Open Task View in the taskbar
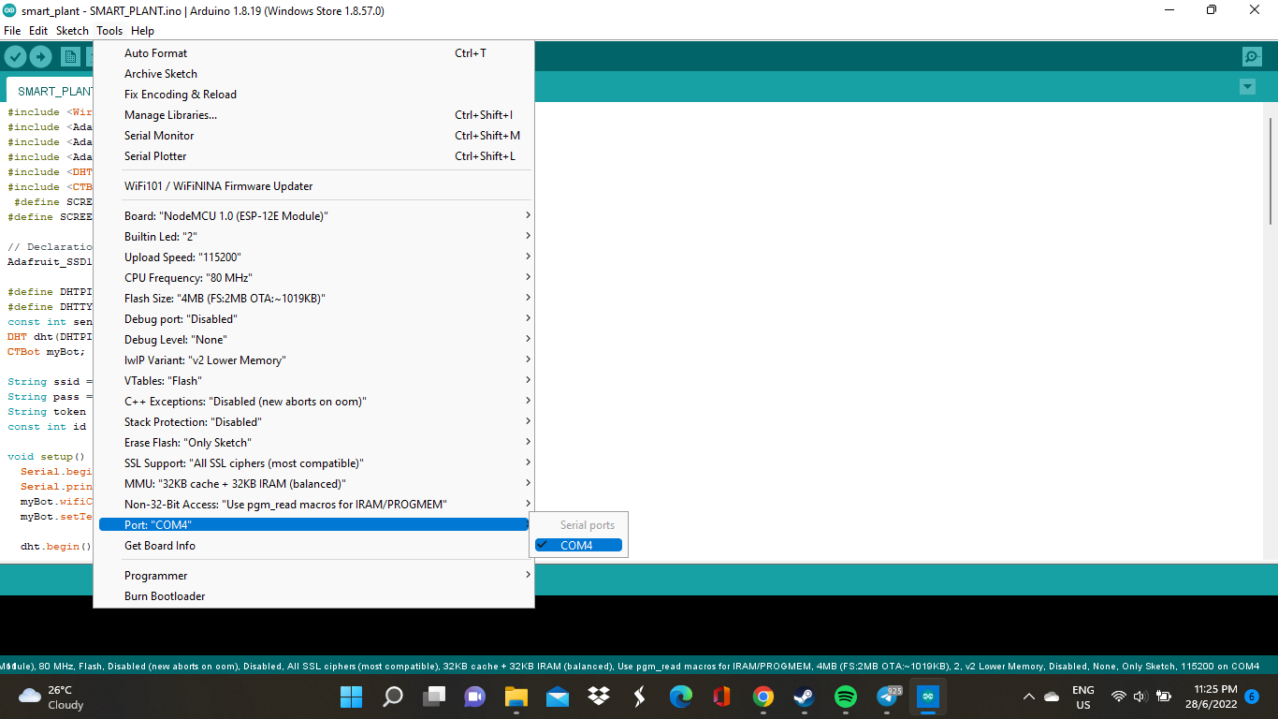 (x=434, y=697)
